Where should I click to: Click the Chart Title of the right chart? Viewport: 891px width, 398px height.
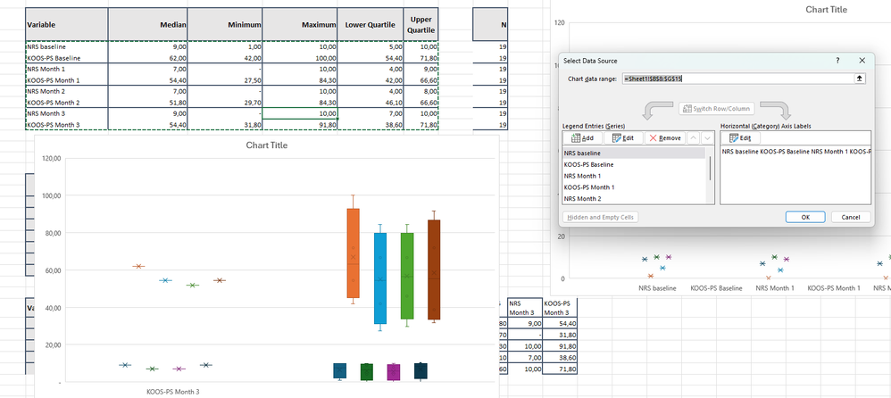[826, 10]
